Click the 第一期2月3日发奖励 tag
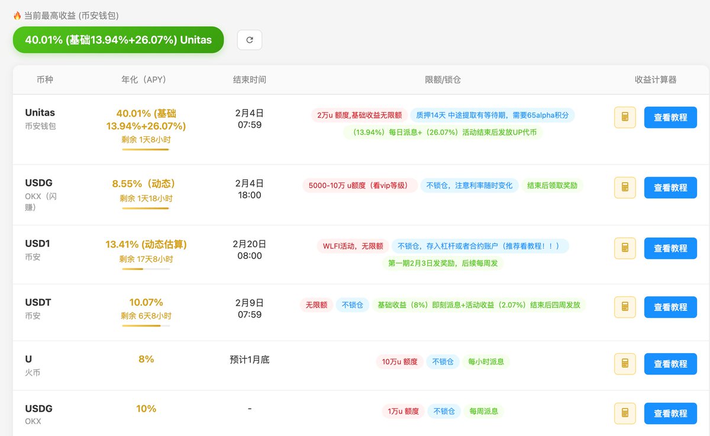The image size is (710, 436). click(x=443, y=263)
